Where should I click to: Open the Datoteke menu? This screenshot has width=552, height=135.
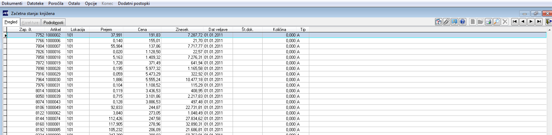tap(36, 3)
